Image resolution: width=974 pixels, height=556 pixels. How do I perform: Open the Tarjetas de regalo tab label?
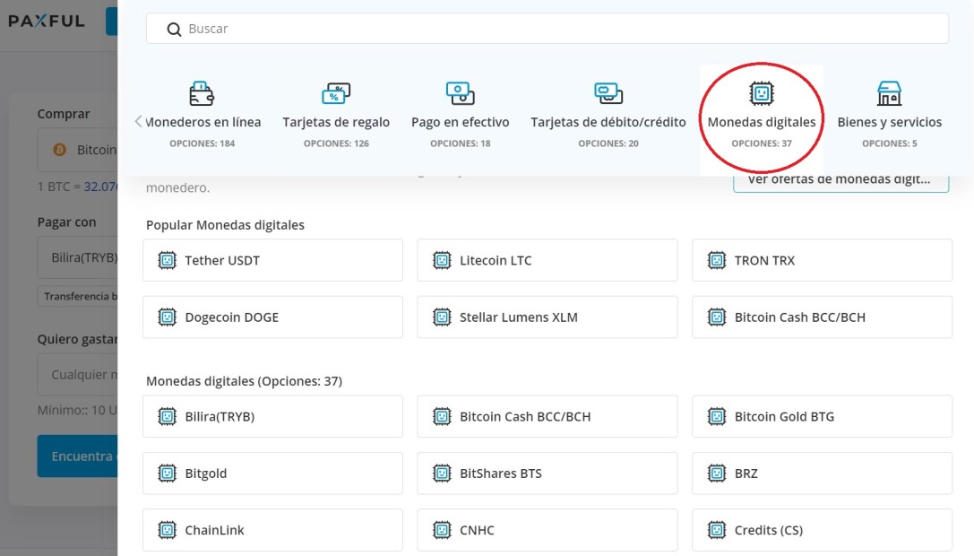coord(336,122)
